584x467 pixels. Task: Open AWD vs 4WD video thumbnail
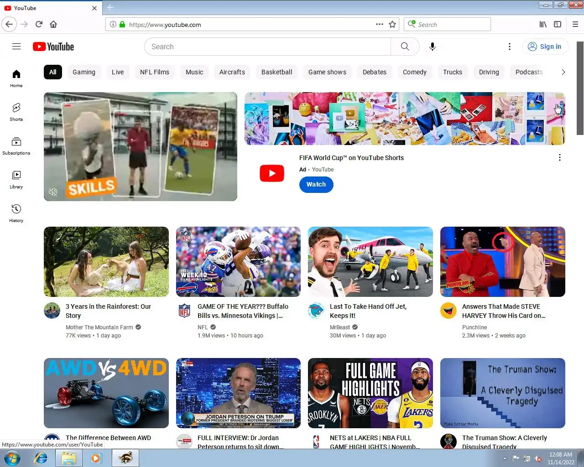(106, 393)
